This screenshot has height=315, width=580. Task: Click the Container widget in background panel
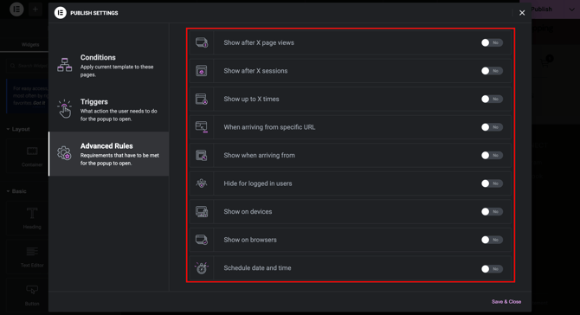[32, 156]
